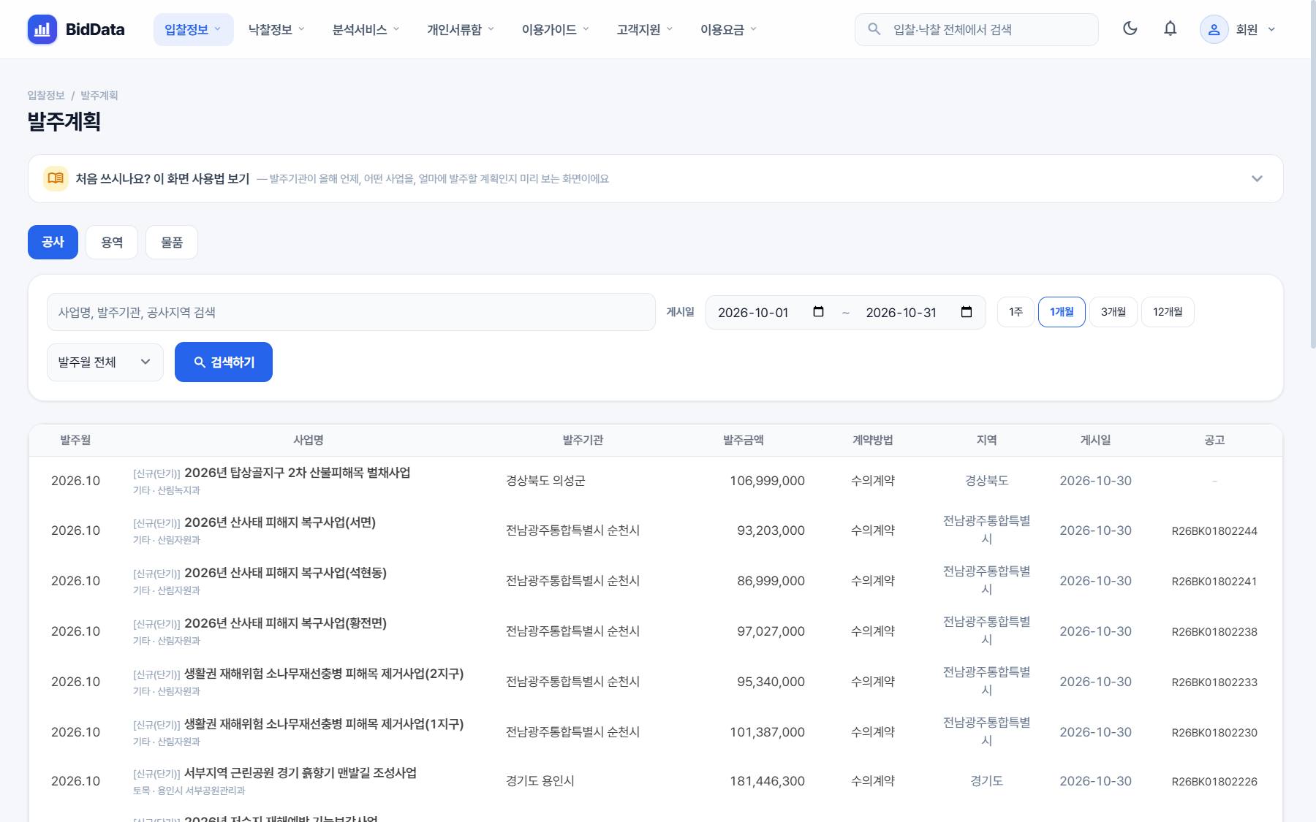The image size is (1316, 822).
Task: Open 서부지역 근린공원 경기 흙향기 맨발길 조성사업
Action: pos(300,773)
